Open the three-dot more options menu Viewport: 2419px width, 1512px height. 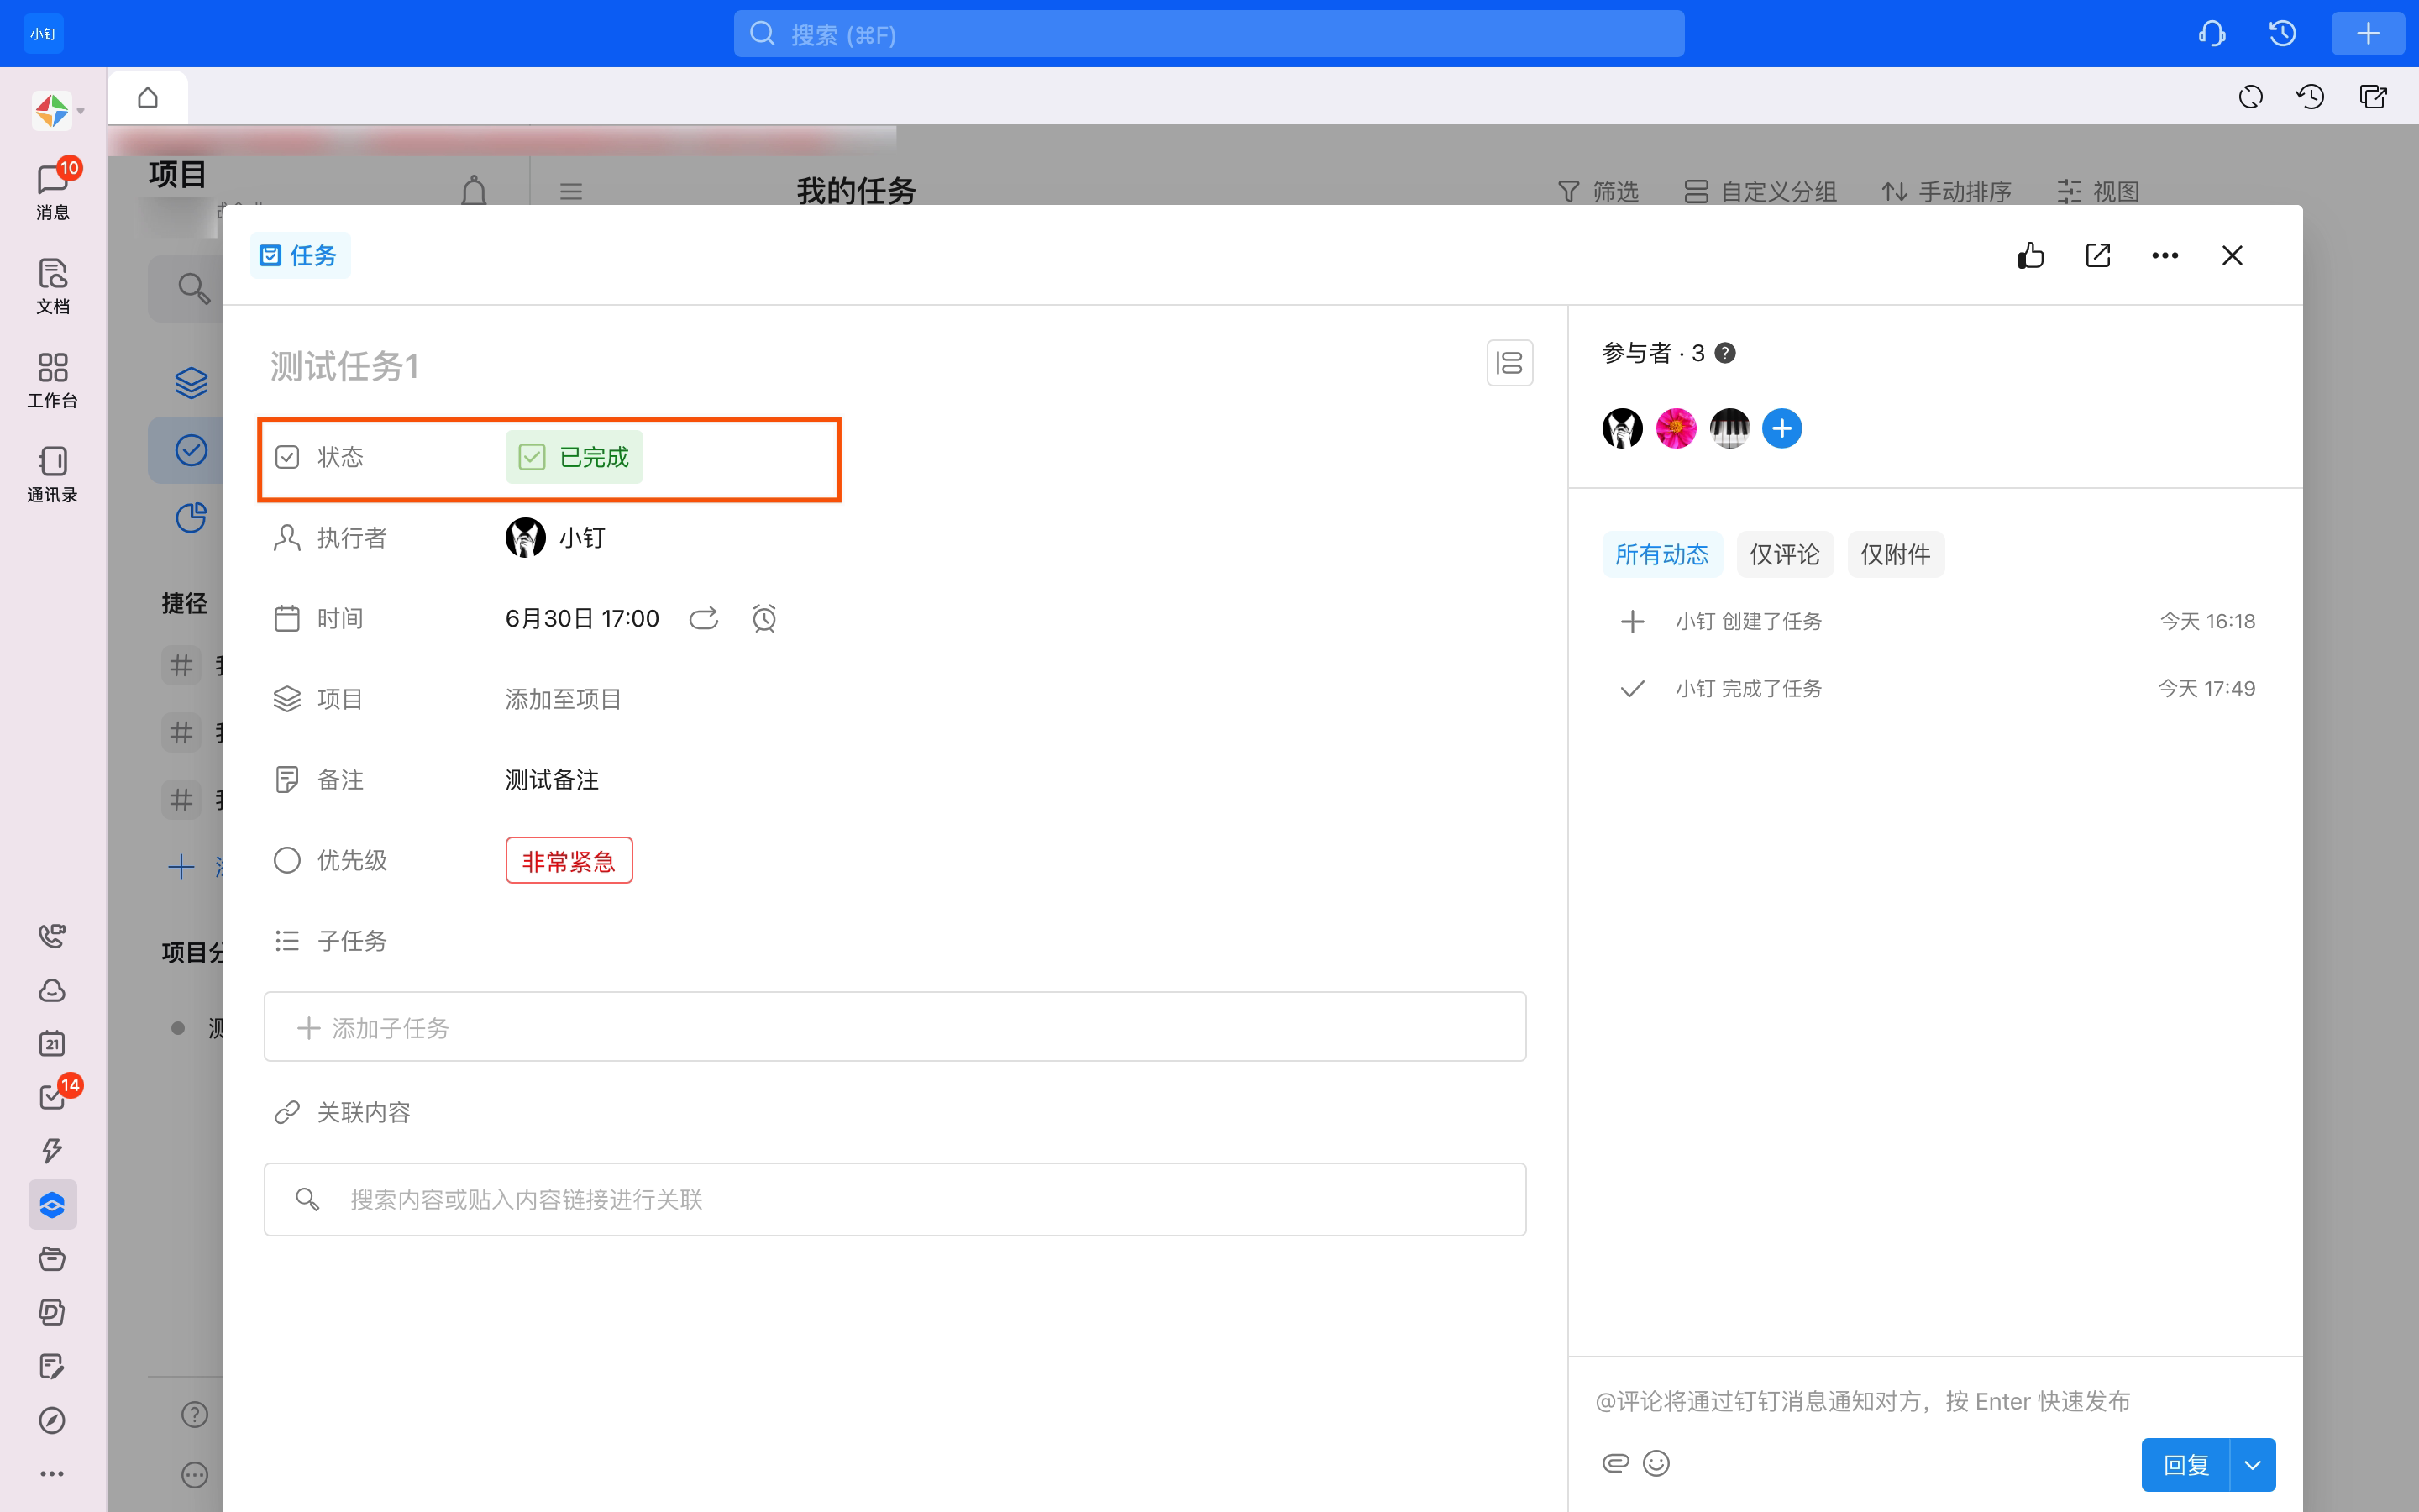click(x=2165, y=256)
